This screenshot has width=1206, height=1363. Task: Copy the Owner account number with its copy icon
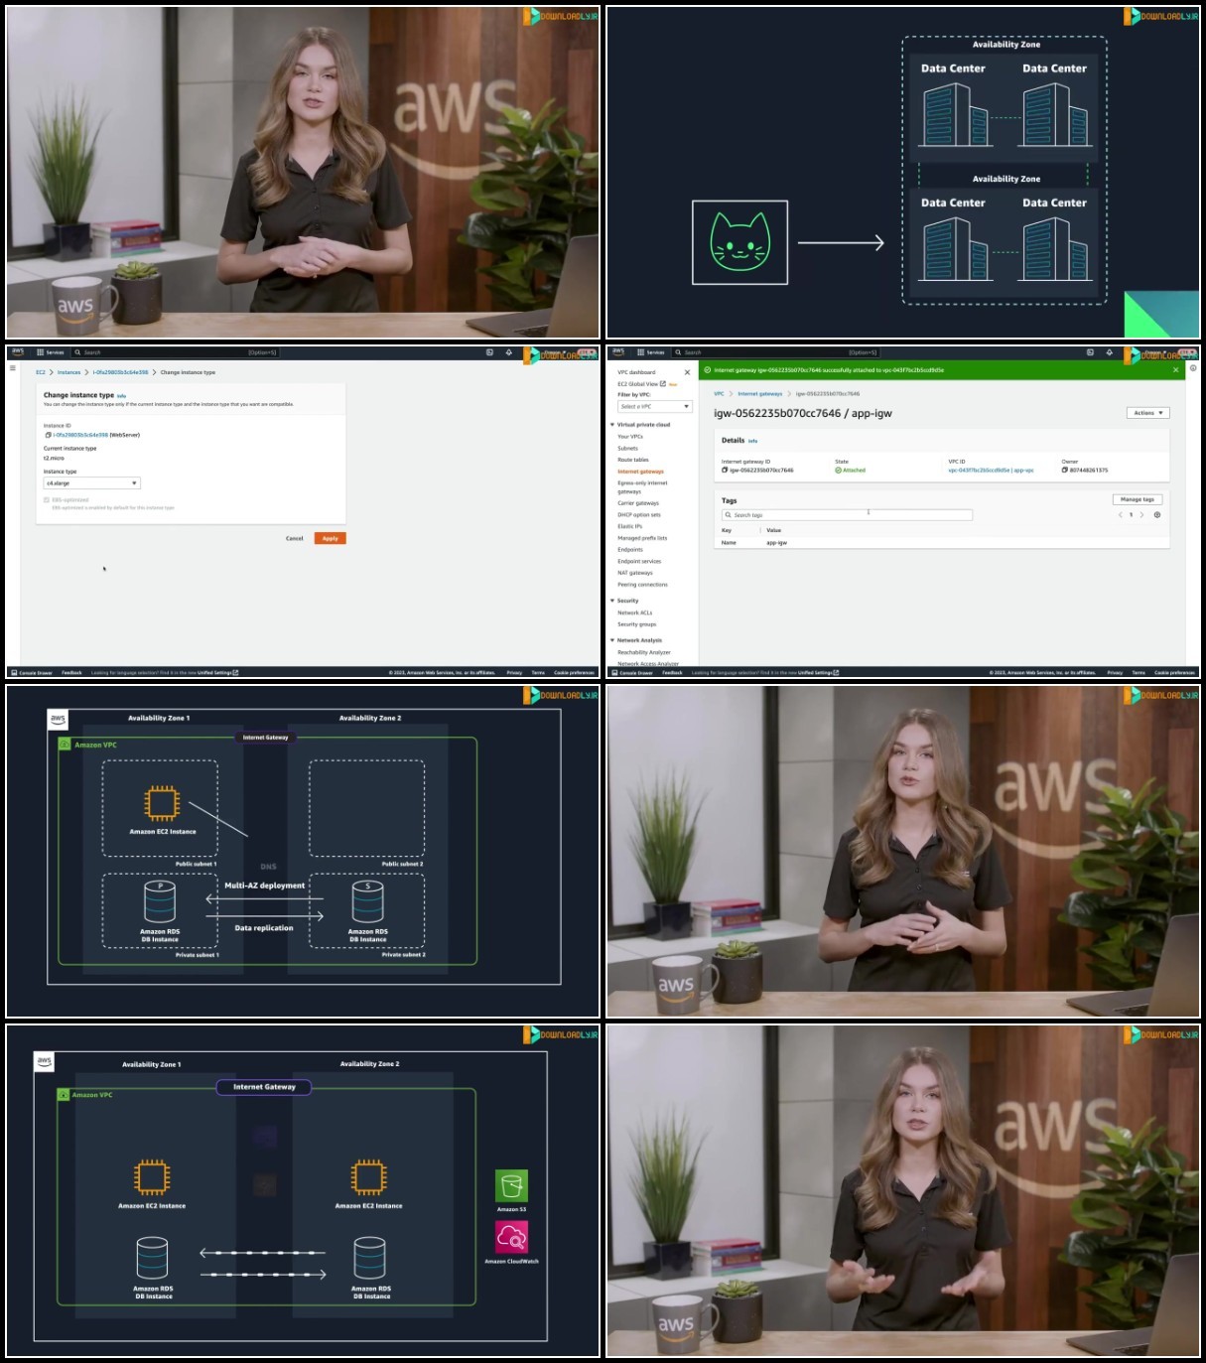click(1065, 471)
